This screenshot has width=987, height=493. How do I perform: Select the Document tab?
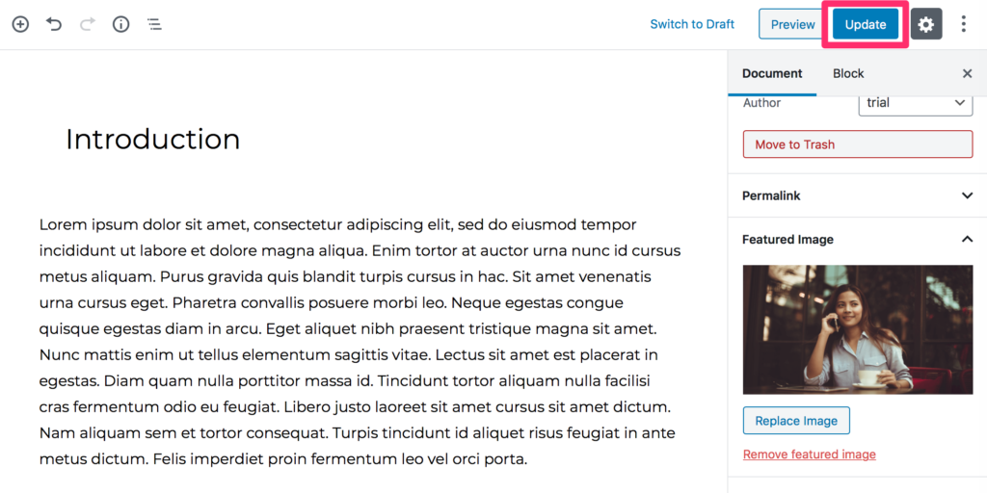coord(772,73)
